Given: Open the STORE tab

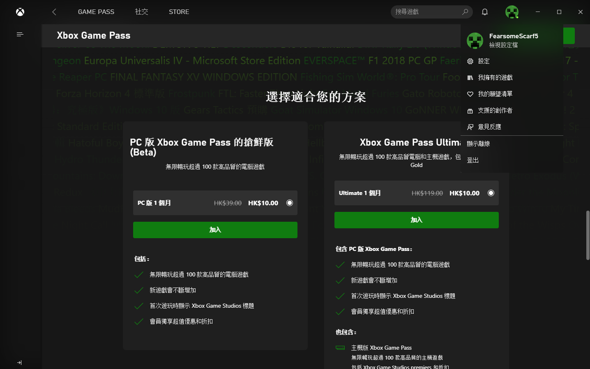Looking at the screenshot, I should (x=179, y=12).
